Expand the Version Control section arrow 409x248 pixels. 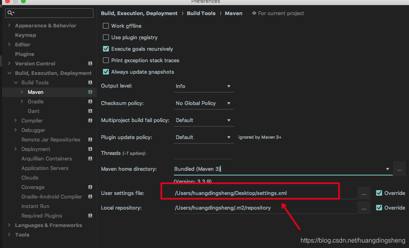pyautogui.click(x=9, y=63)
